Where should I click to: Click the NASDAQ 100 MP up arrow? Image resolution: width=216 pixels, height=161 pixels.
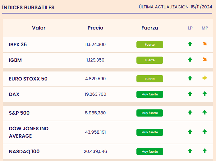click(x=205, y=151)
